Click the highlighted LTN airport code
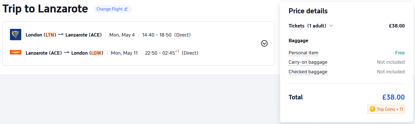The image size is (415, 124). [x=50, y=35]
